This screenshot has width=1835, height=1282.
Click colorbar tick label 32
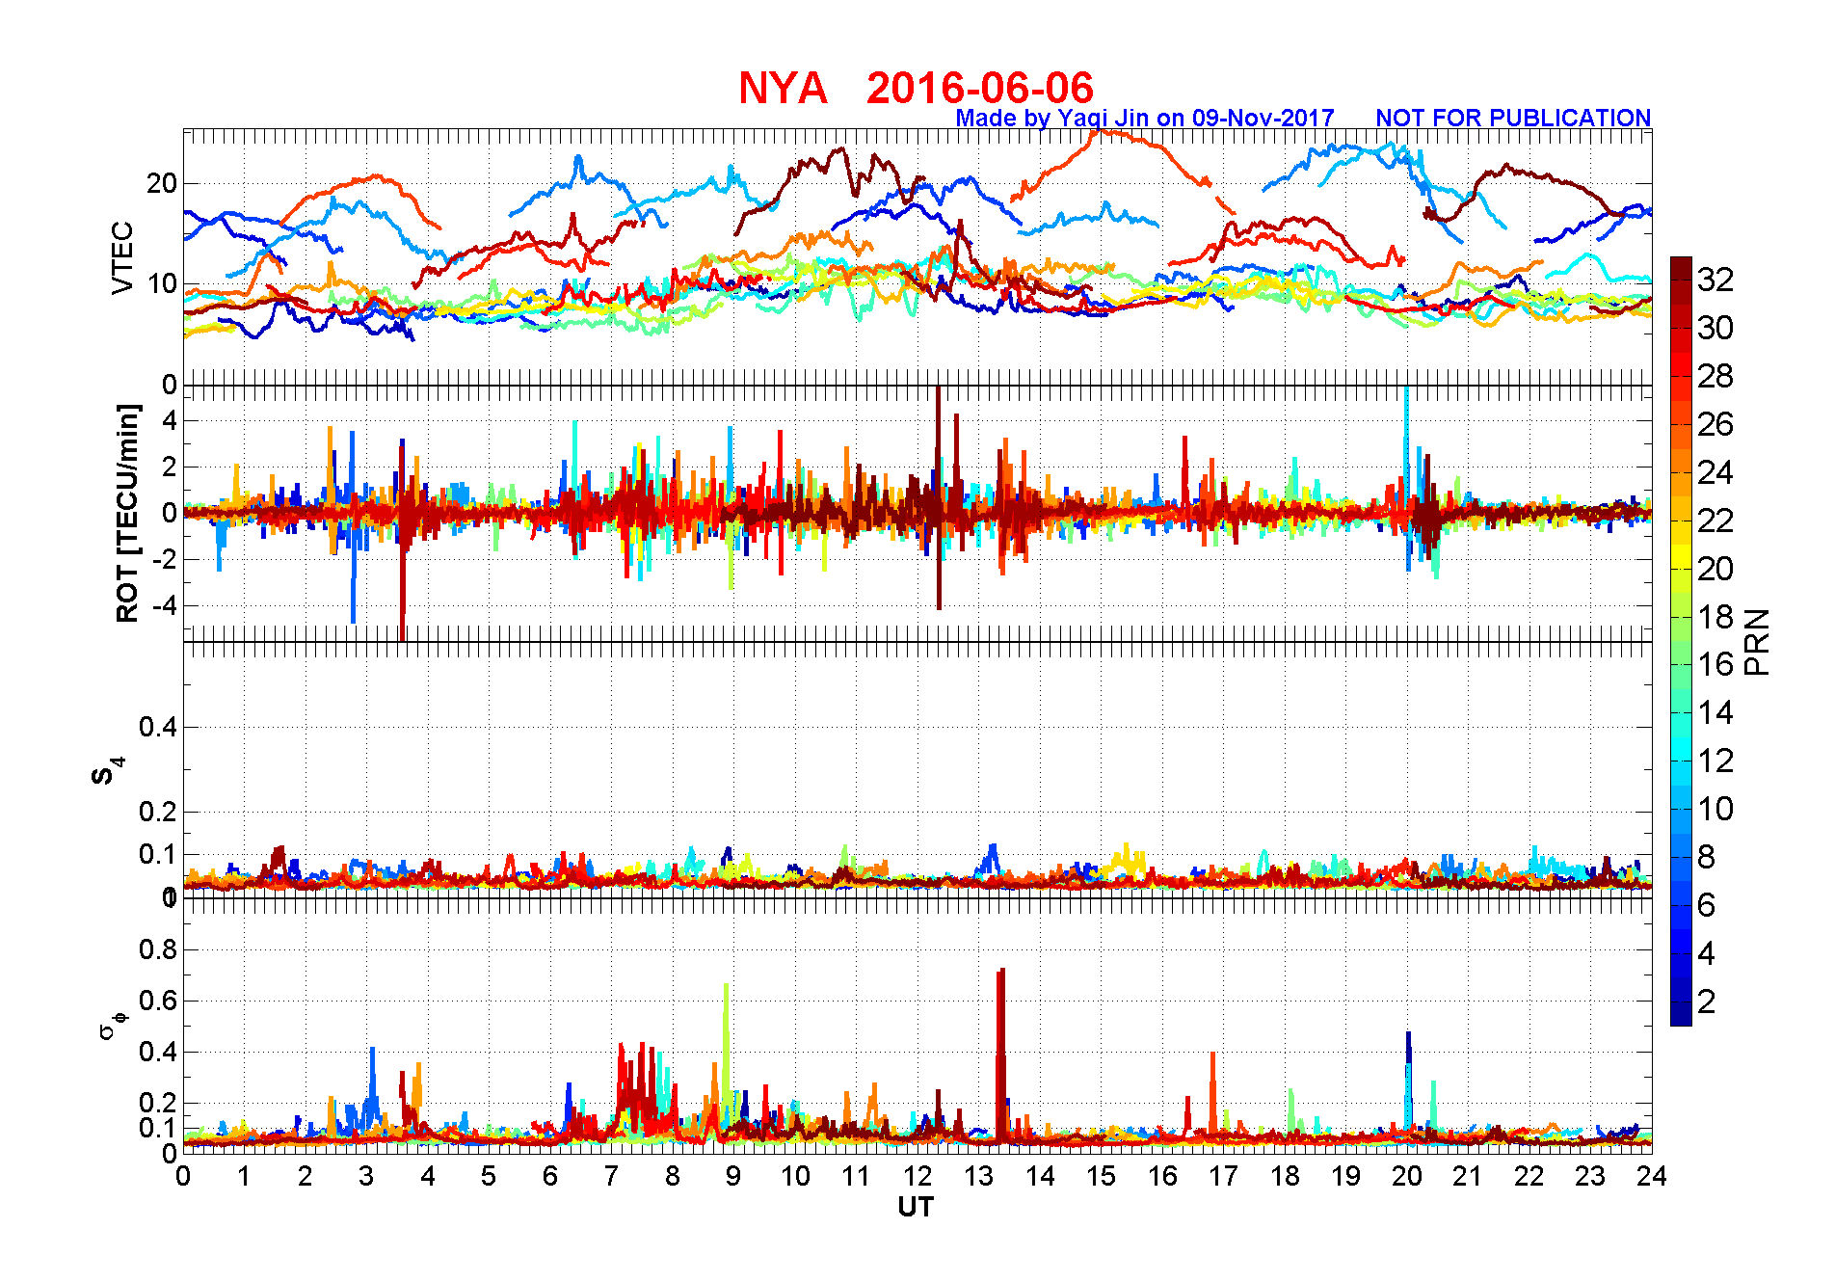click(1715, 280)
